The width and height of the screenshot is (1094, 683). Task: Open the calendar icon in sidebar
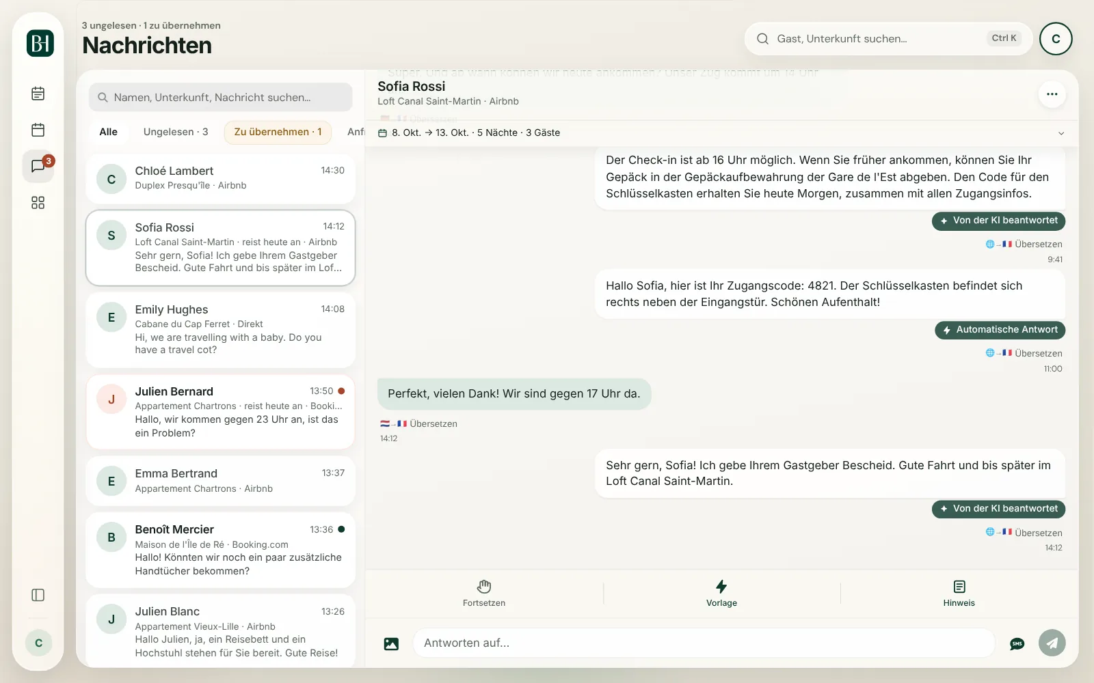click(38, 130)
